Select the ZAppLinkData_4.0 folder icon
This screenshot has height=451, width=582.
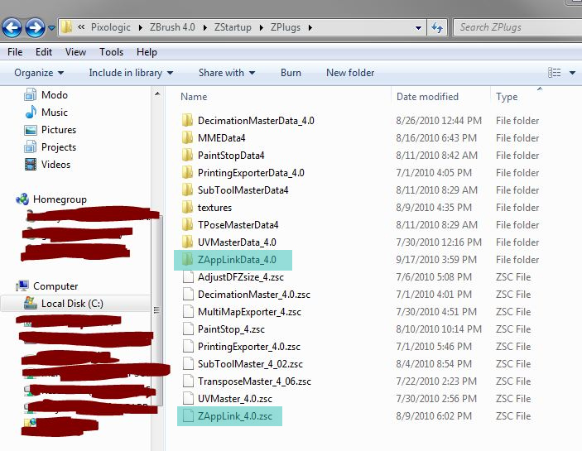(x=188, y=260)
